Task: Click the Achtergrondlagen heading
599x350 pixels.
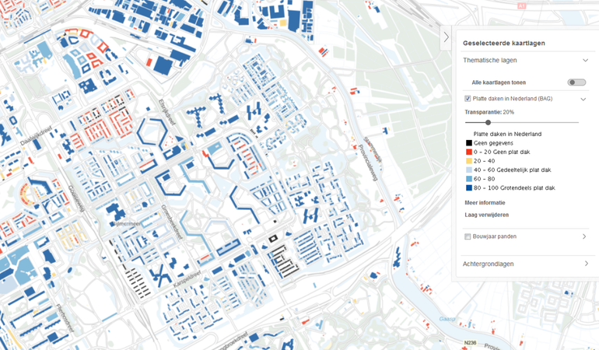Action: (x=488, y=264)
